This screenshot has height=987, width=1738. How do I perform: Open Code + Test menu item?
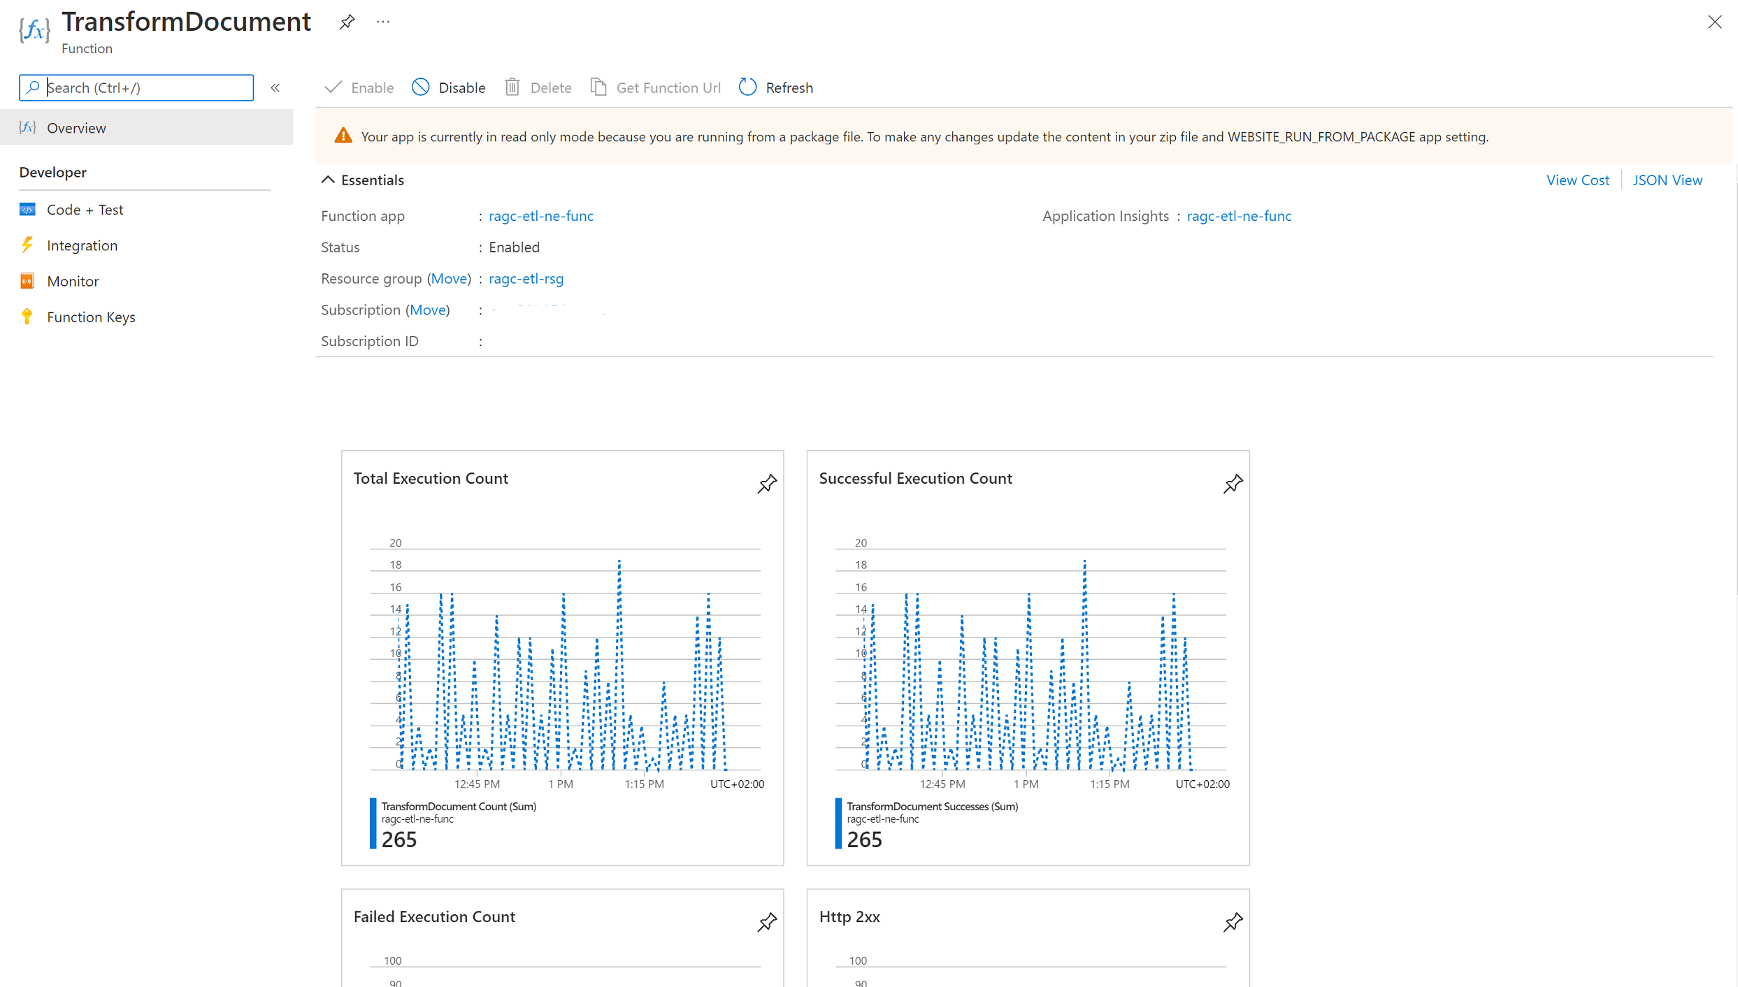tap(85, 210)
